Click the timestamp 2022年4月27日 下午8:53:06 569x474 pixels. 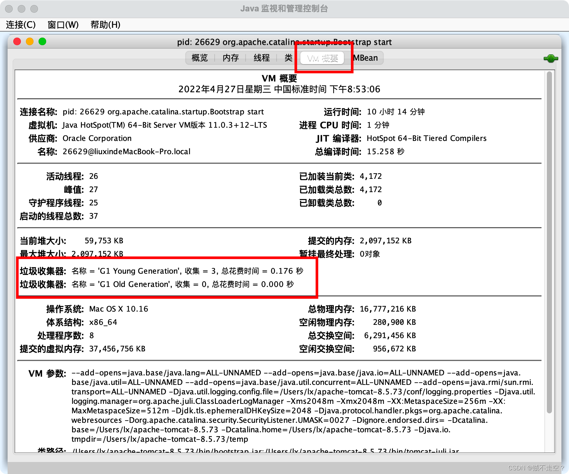[x=279, y=89]
